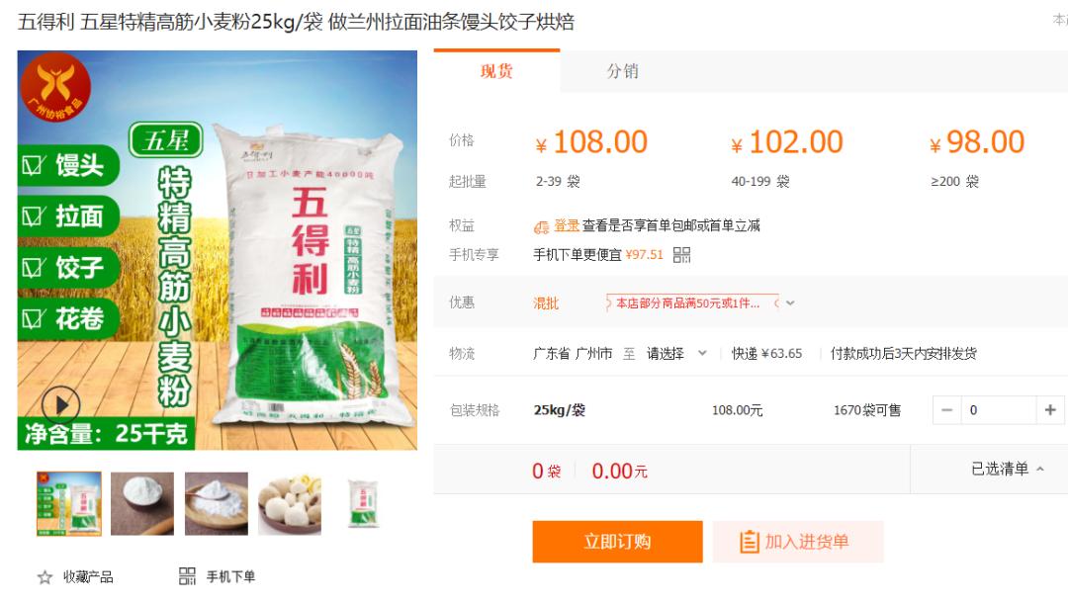
Task: Click the 登录 login link
Action: pos(566,225)
